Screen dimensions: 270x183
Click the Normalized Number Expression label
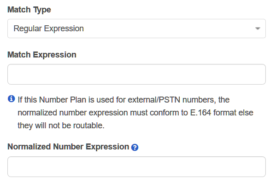tap(68, 147)
